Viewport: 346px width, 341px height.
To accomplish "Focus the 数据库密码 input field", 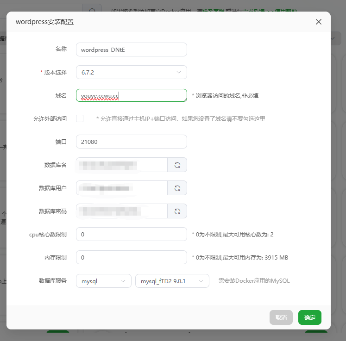I will coord(121,211).
